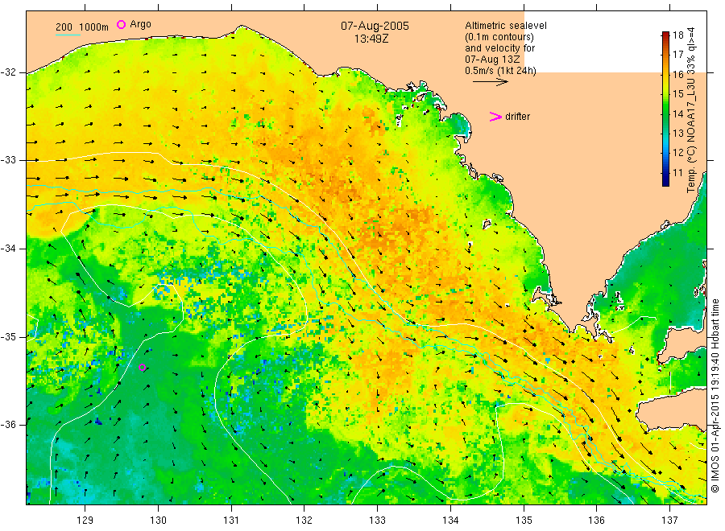Click longitude label 136
Screen dimensions: 725x531
(596, 521)
